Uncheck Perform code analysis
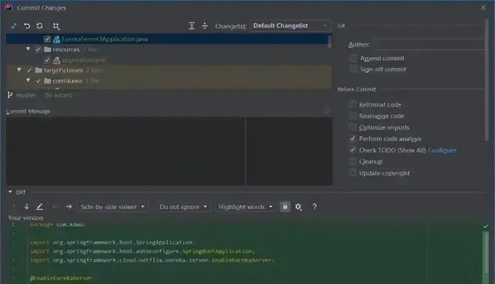The image size is (495, 284). click(x=353, y=139)
